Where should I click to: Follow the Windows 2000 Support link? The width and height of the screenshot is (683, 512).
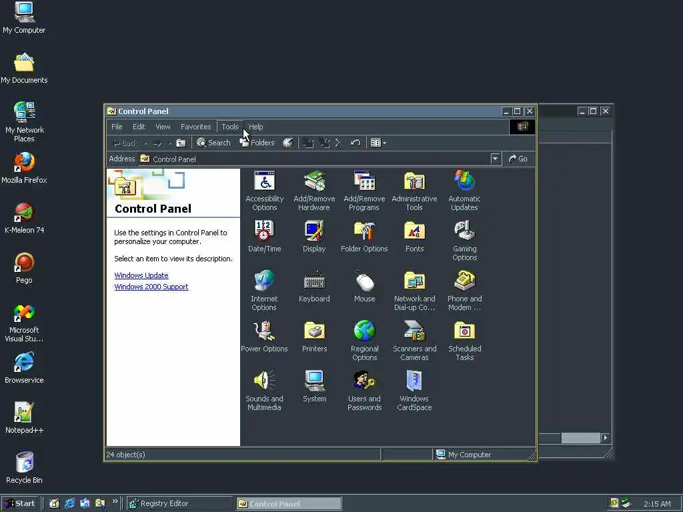pos(151,287)
